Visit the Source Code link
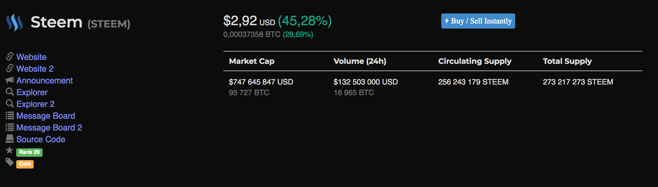Image resolution: width=658 pixels, height=187 pixels. (41, 139)
